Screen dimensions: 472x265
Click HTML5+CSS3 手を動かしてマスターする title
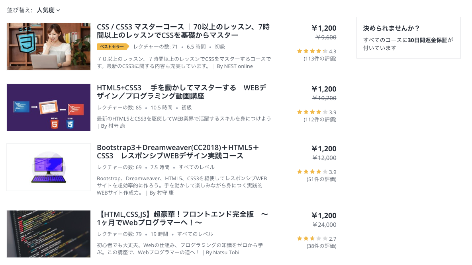click(x=182, y=92)
